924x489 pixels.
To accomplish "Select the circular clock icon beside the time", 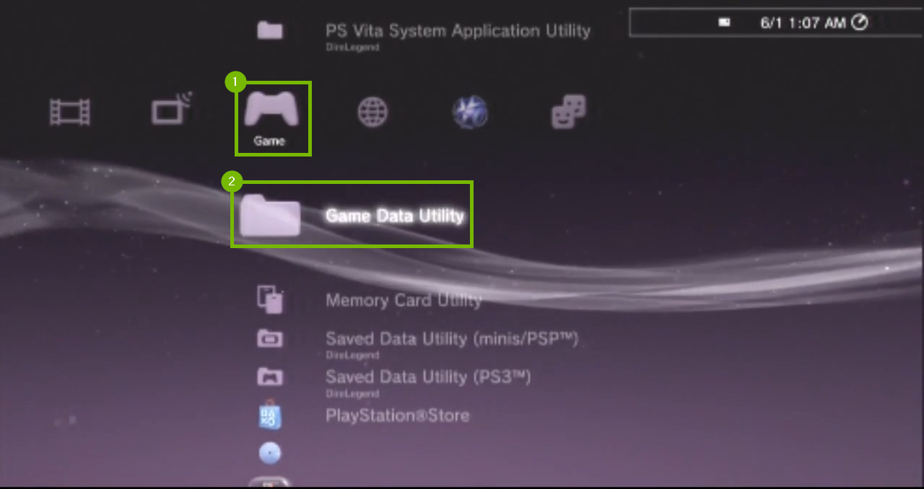I will coord(859,22).
